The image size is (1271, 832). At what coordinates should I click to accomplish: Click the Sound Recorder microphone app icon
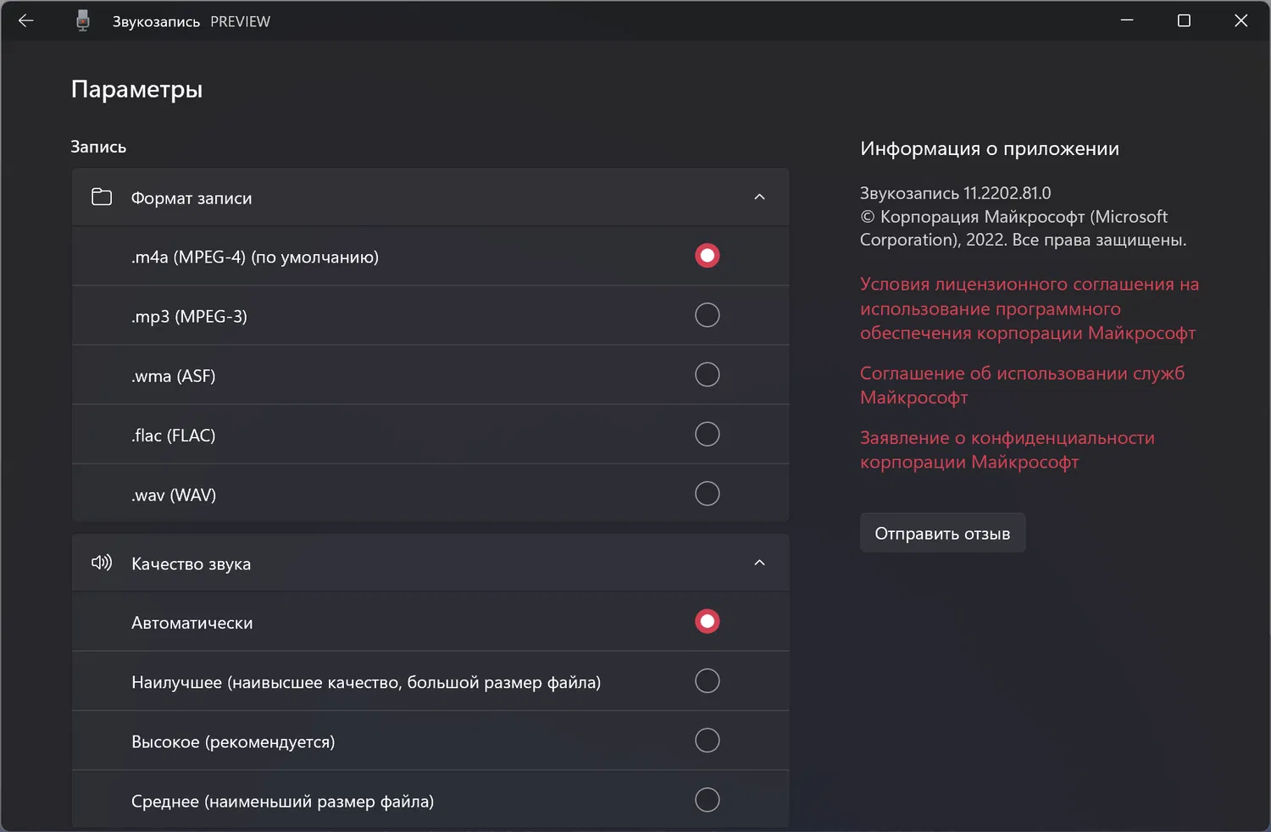click(x=82, y=21)
